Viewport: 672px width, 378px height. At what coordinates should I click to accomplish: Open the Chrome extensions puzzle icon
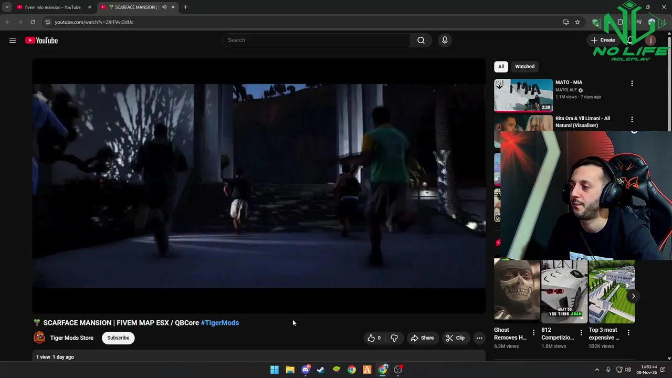coord(620,22)
